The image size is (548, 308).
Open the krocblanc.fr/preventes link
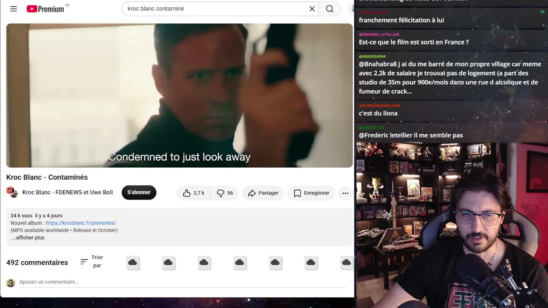tap(81, 223)
